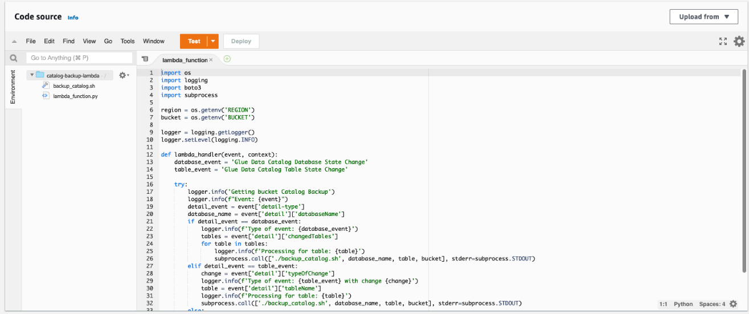Viewport: 749px width, 314px height.
Task: Click the "bucket = os.getenv('BUCKET')" line
Action: point(207,117)
